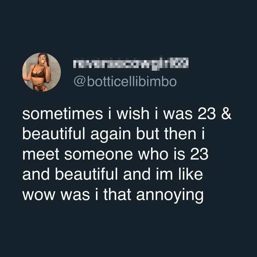Click the word "annoying" in the tweet
The image size is (257, 257).
tap(170, 196)
